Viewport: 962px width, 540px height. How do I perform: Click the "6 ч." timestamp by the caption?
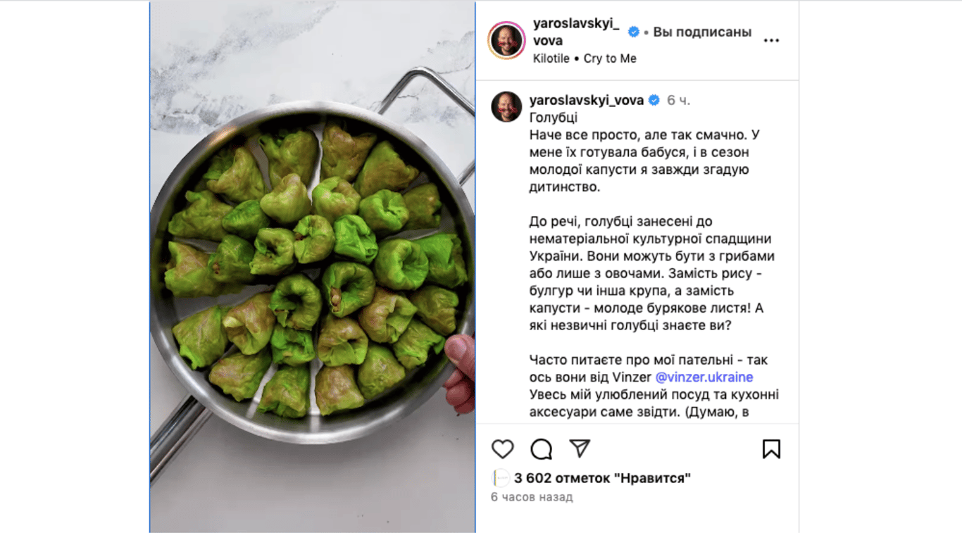(x=678, y=101)
